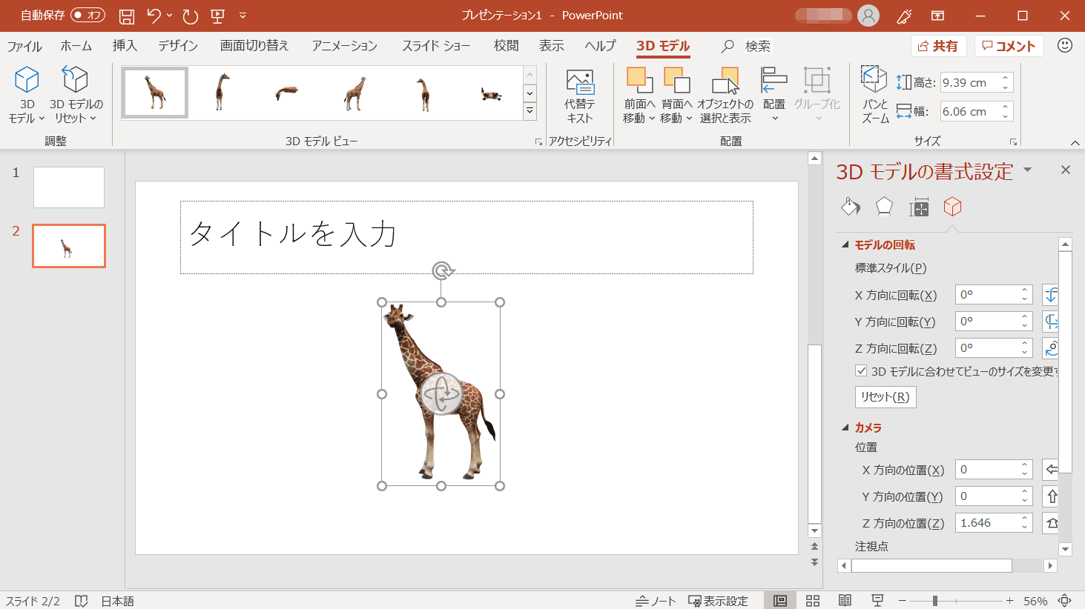Click 前面へ移動 icon
Image resolution: width=1085 pixels, height=609 pixels.
[639, 80]
